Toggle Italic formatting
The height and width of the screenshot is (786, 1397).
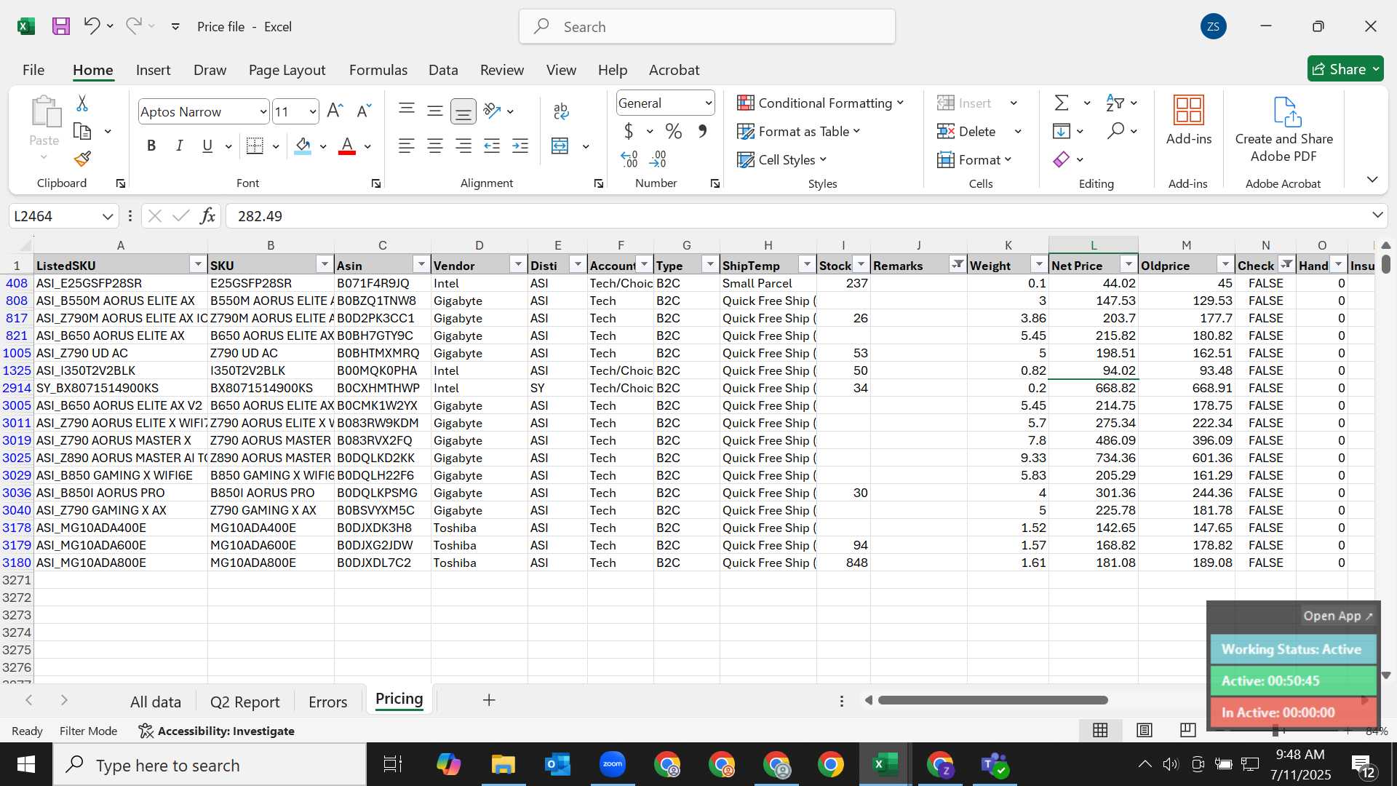pyautogui.click(x=180, y=146)
